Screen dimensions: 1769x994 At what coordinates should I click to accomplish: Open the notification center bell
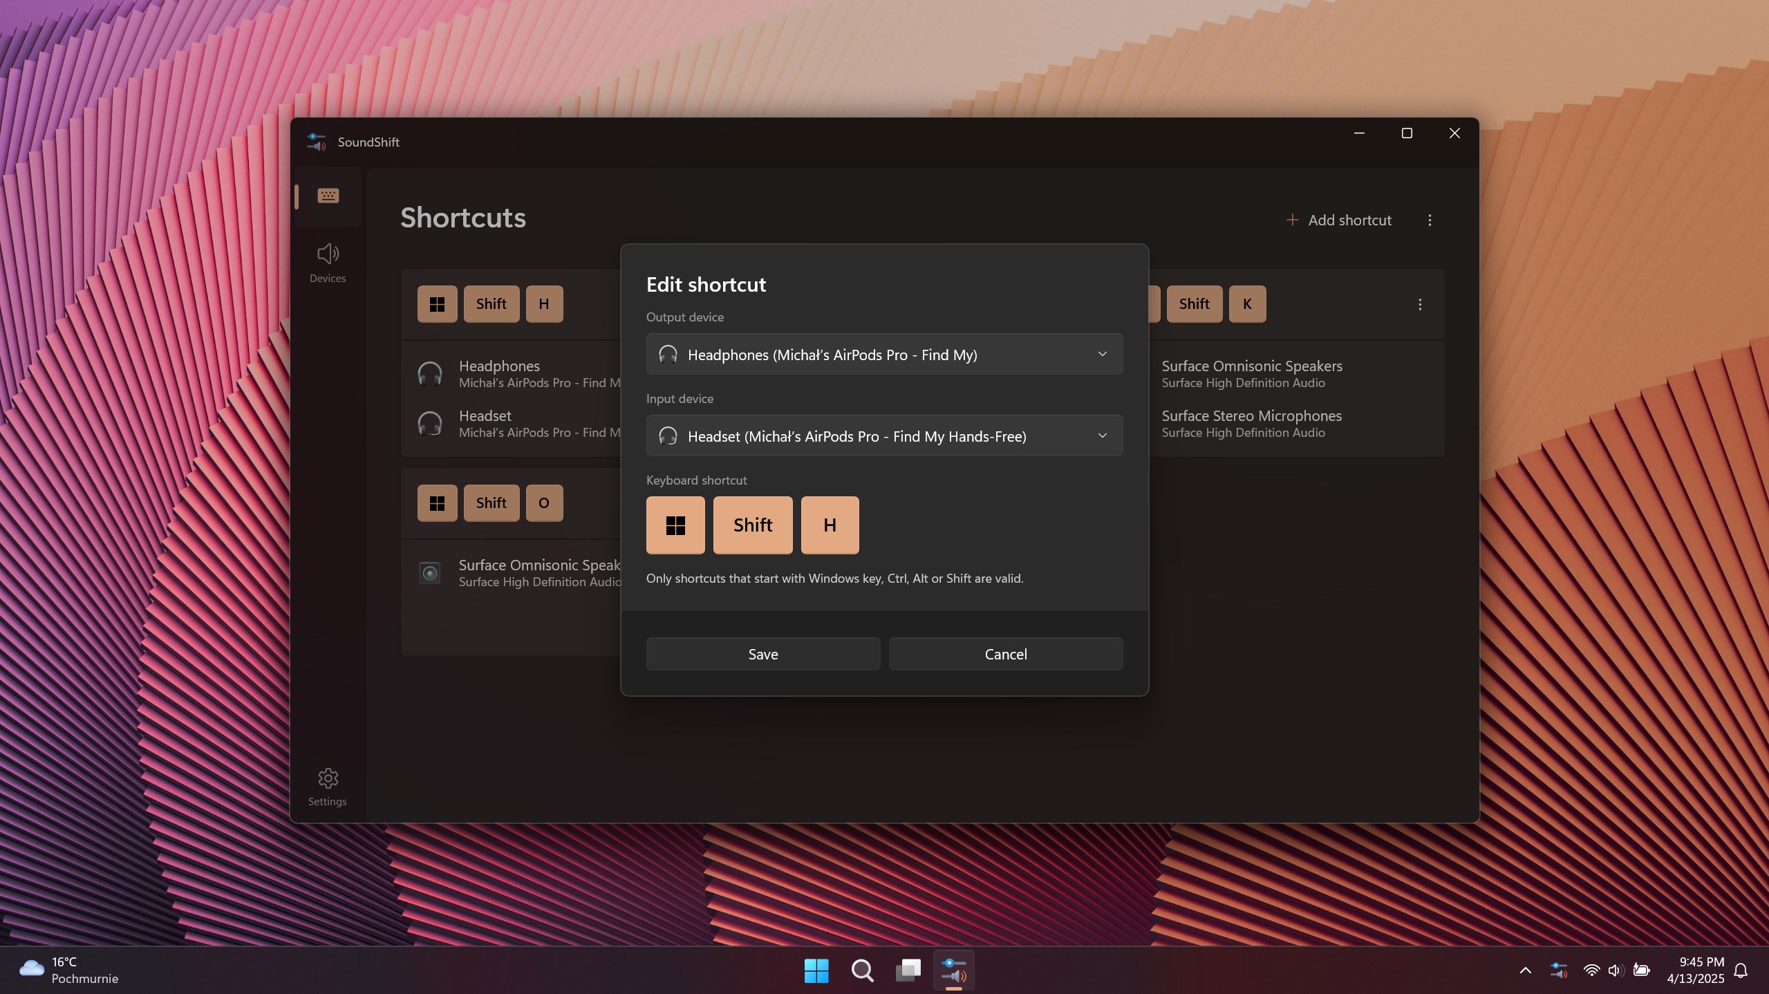pos(1741,970)
